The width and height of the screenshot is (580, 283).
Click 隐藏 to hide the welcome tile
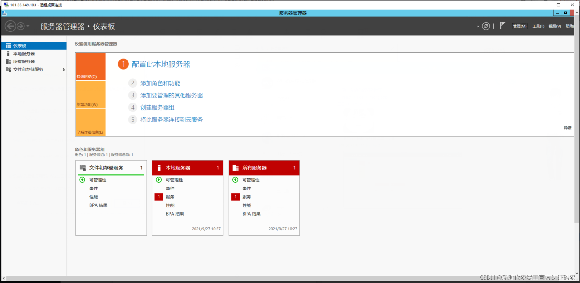[568, 128]
